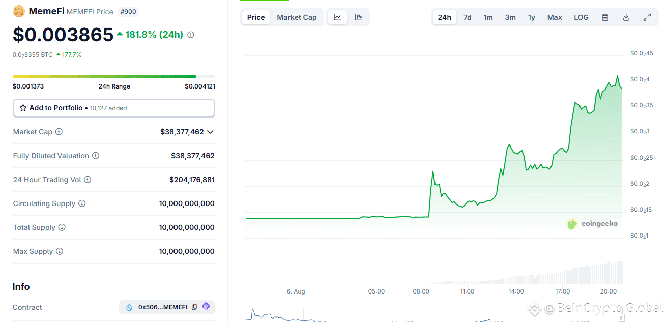Click the $0.003865 price value
667x322 pixels.
[63, 35]
